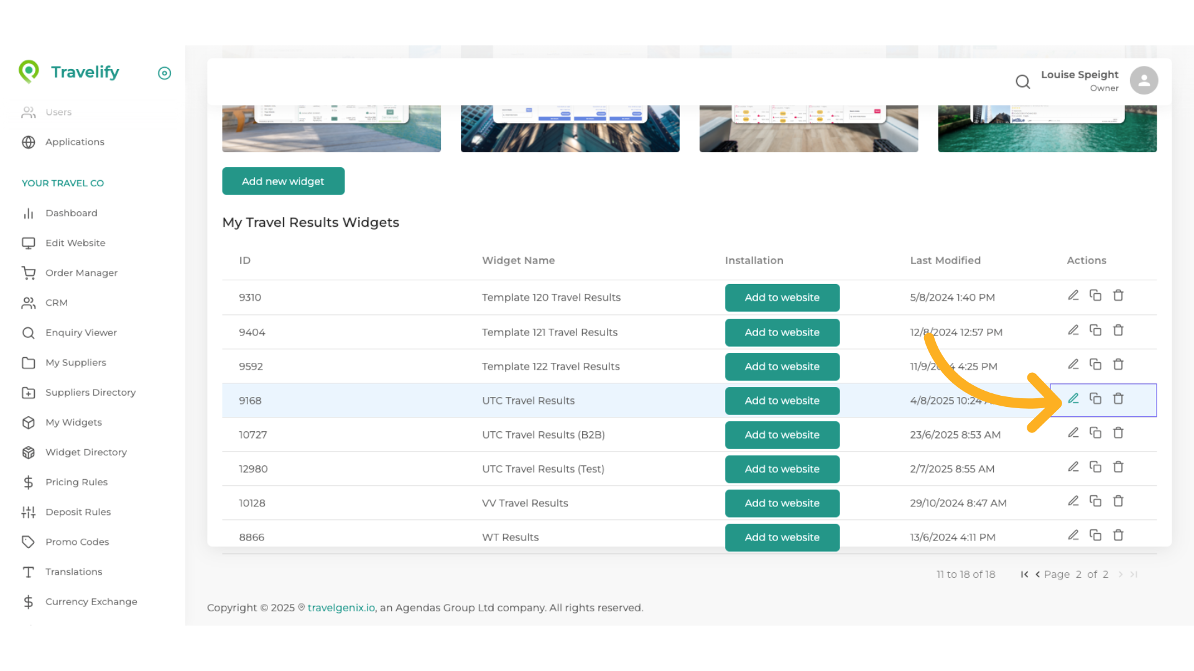Click the user avatar icon
1194x671 pixels.
1144,81
